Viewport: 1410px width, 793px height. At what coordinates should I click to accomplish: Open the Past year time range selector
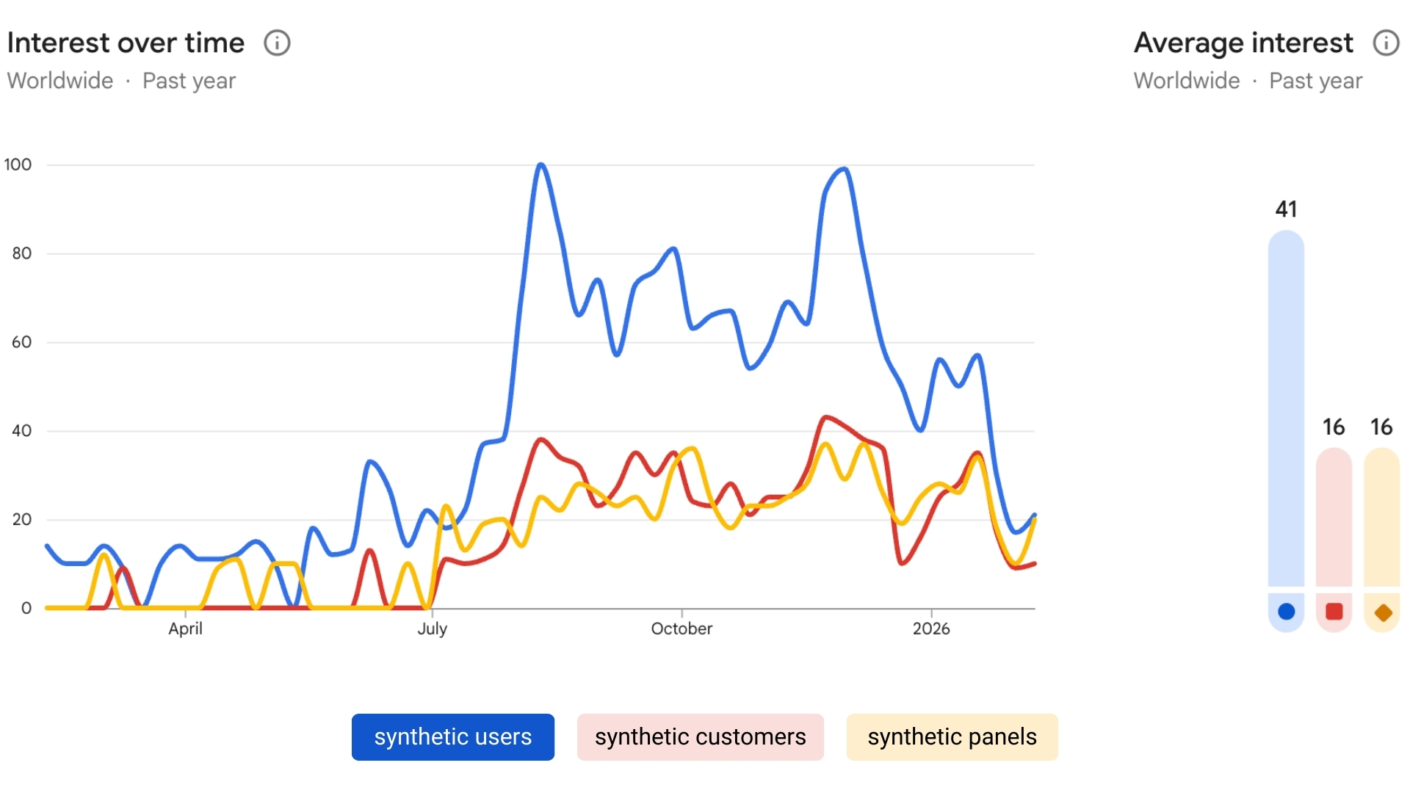(x=189, y=81)
